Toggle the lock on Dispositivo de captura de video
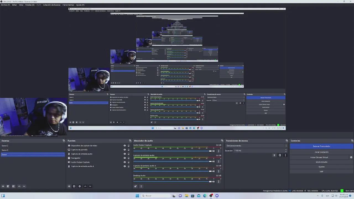Image resolution: width=354 pixels, height=199 pixels. tap(128, 146)
